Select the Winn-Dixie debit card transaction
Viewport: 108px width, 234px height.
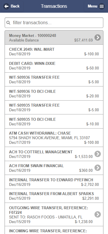[x=54, y=65]
